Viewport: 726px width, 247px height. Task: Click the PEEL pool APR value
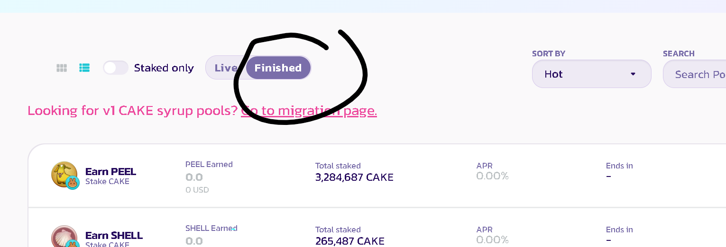pos(492,176)
